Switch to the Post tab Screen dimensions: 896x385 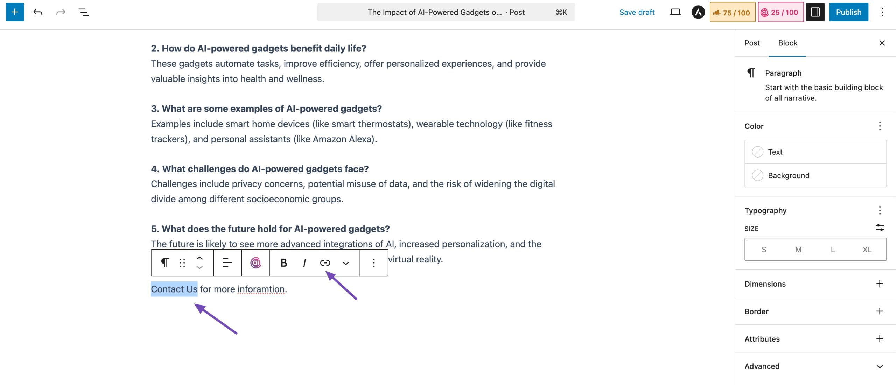752,43
